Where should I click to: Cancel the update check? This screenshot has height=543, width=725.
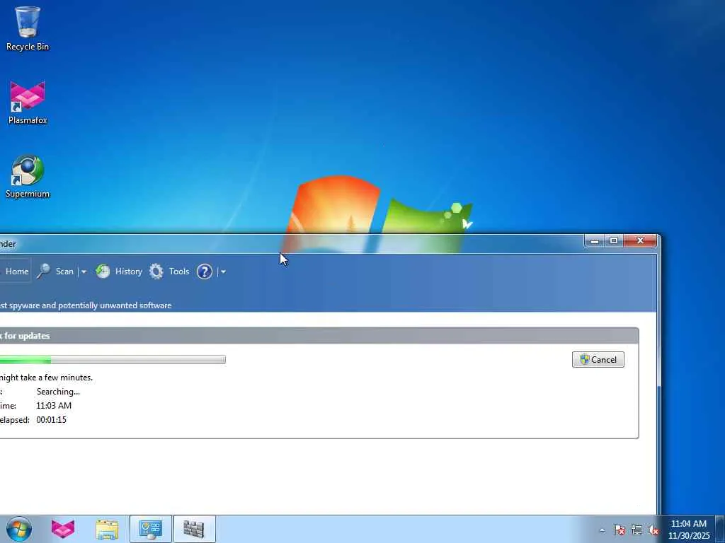click(x=598, y=360)
